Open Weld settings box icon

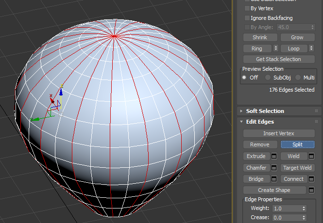(311, 156)
